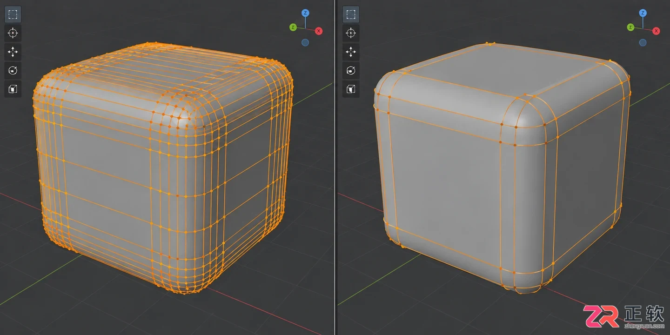Viewport: 670px width, 335px height.
Task: Click the green Y axis in left viewport gizmo
Action: point(293,27)
